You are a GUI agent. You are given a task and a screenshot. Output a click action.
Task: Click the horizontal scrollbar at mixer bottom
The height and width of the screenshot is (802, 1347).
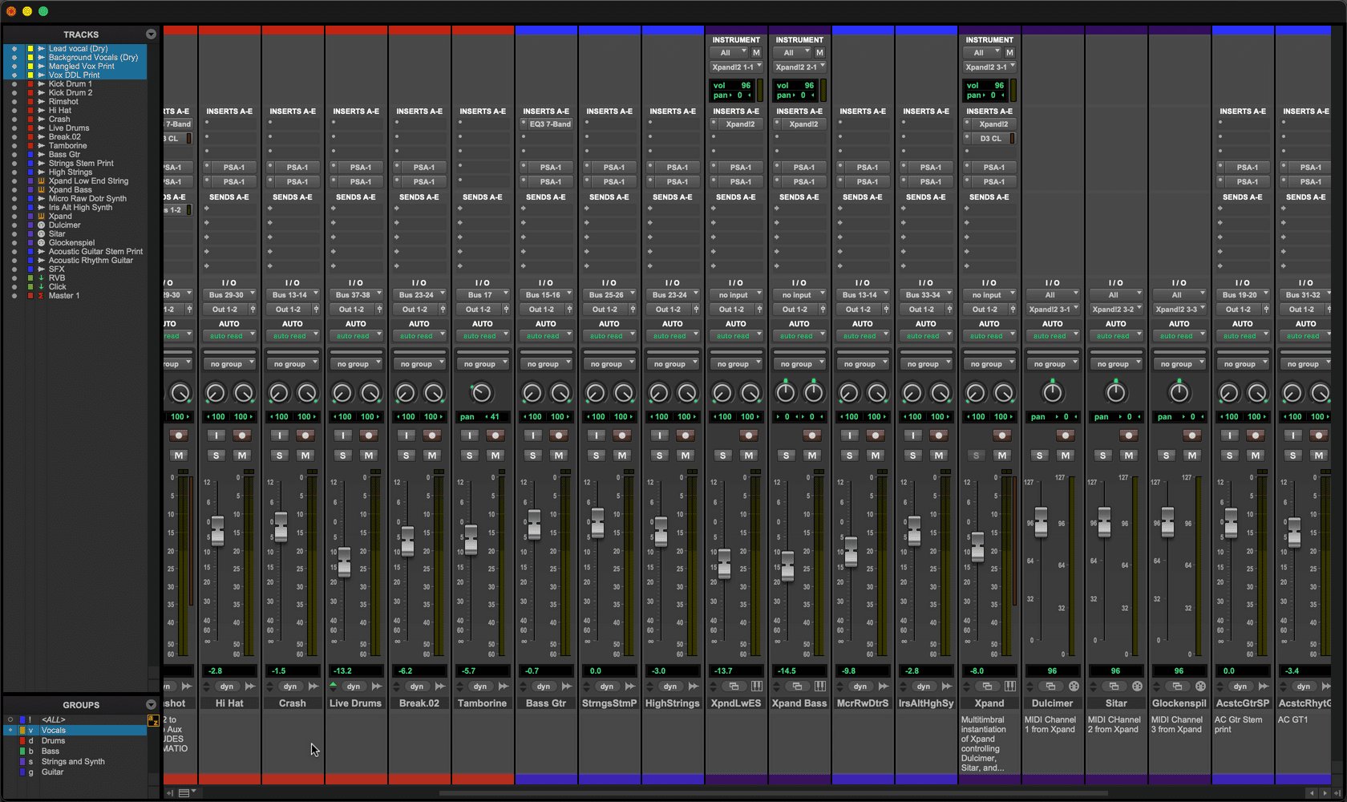click(802, 792)
